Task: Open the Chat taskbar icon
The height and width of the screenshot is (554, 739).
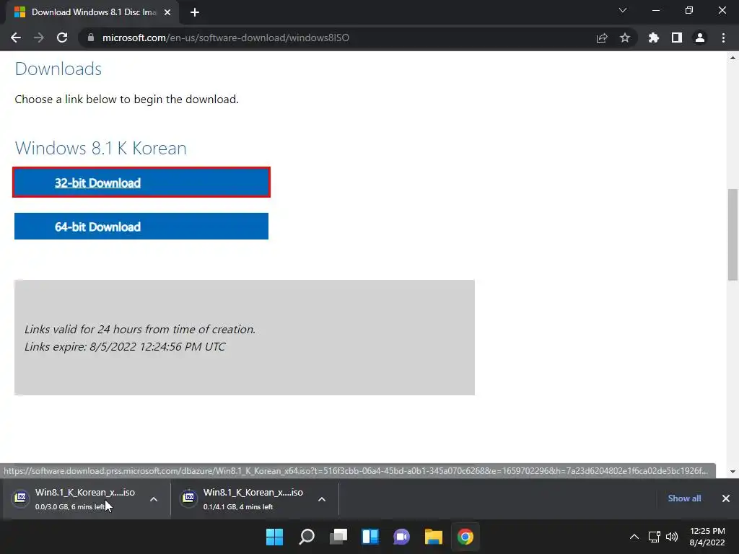Action: tap(401, 537)
